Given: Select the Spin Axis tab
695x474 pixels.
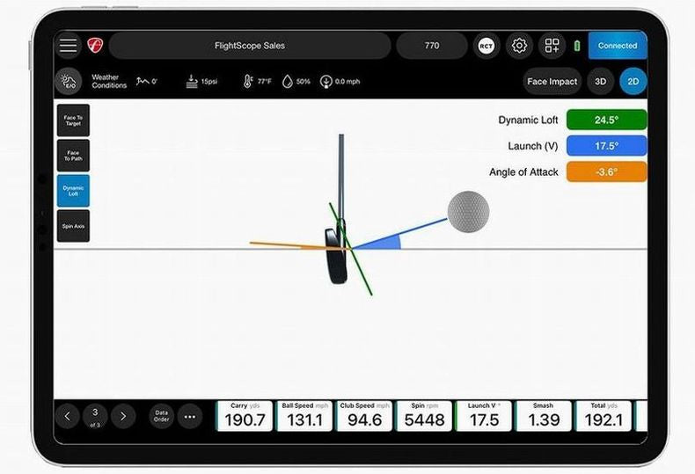Looking at the screenshot, I should click(x=73, y=226).
